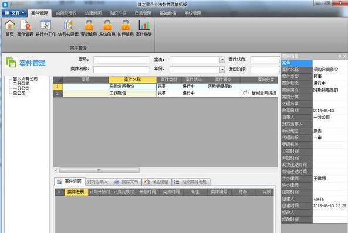The image size is (348, 233).
Task: Sort by 案件状态 column header
Action: 194,80
